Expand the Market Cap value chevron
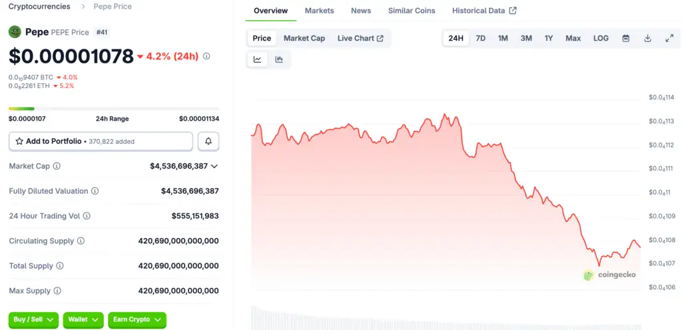 (214, 166)
